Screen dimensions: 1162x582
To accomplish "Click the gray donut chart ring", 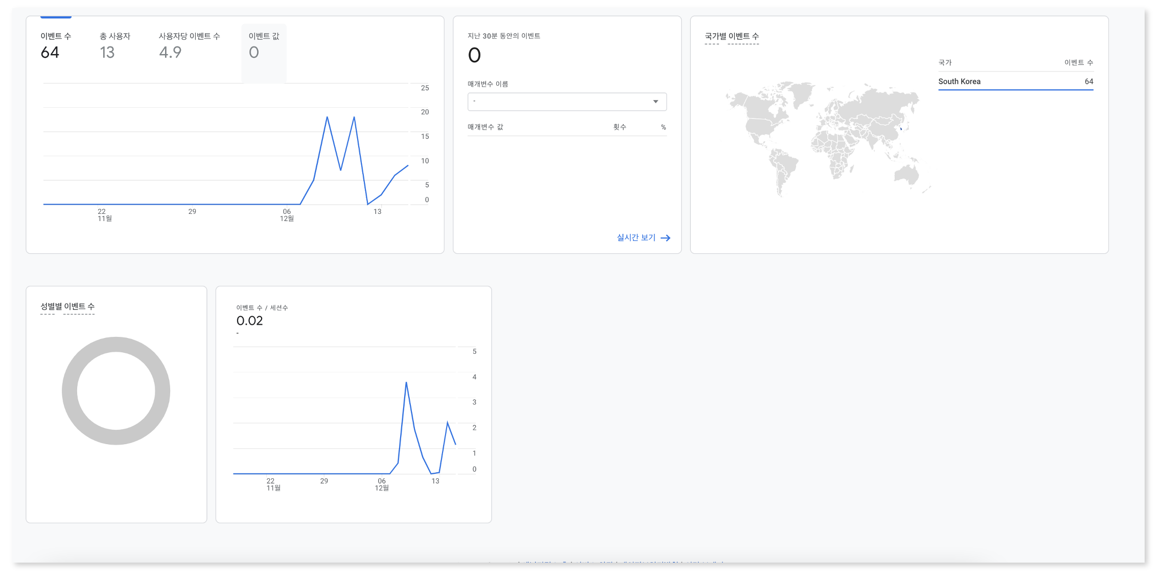I will point(69,391).
